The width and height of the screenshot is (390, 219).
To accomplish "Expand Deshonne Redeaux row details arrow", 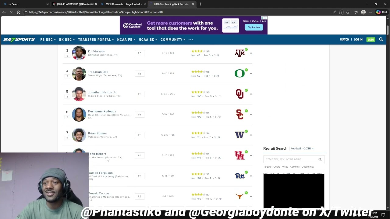I will click(x=251, y=115).
